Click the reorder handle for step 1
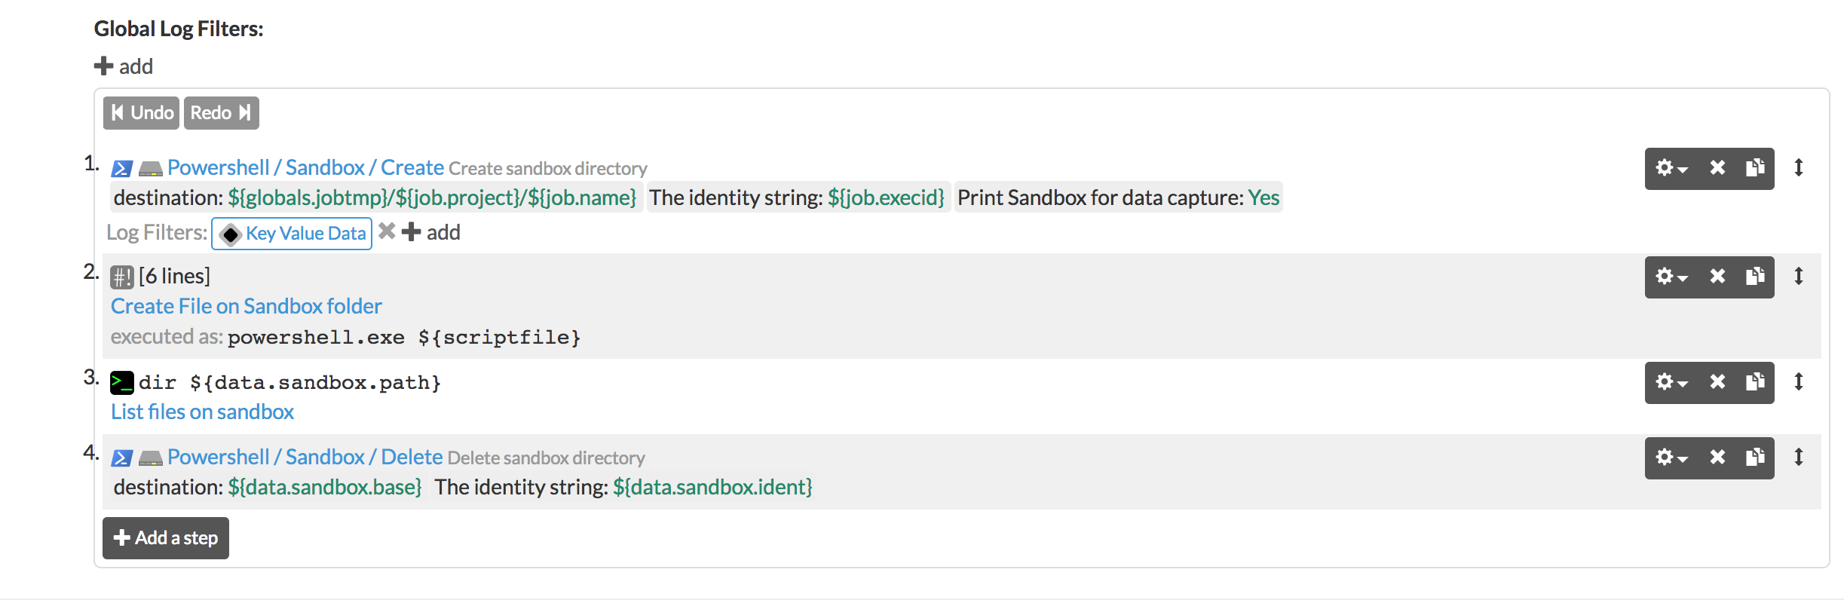This screenshot has width=1844, height=600. tap(1799, 167)
